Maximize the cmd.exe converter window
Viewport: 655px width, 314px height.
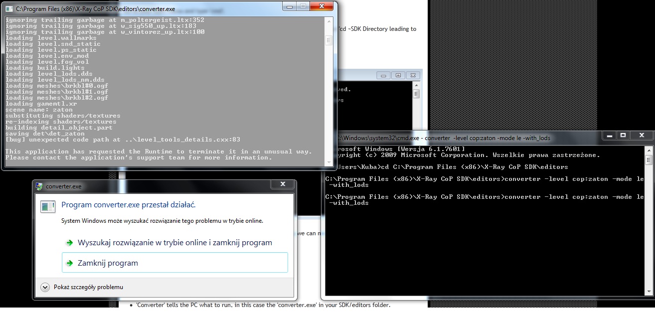click(623, 136)
